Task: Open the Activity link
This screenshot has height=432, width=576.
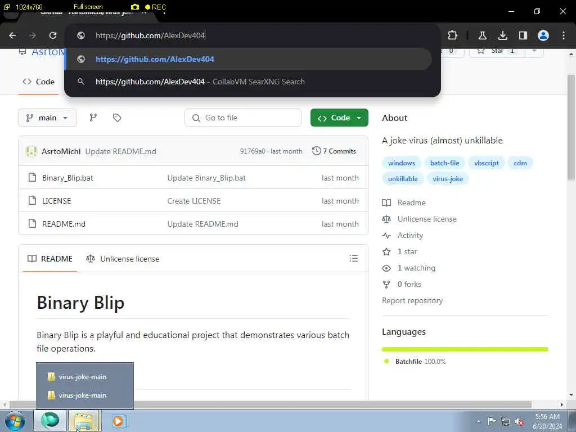Action: point(403,235)
